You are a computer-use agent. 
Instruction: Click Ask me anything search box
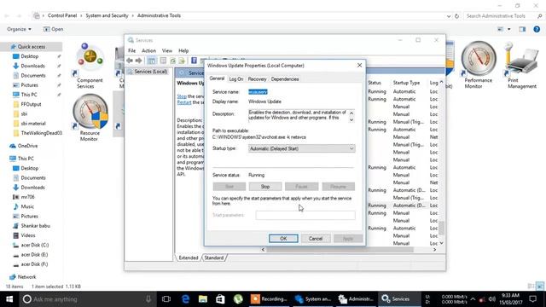point(87,299)
